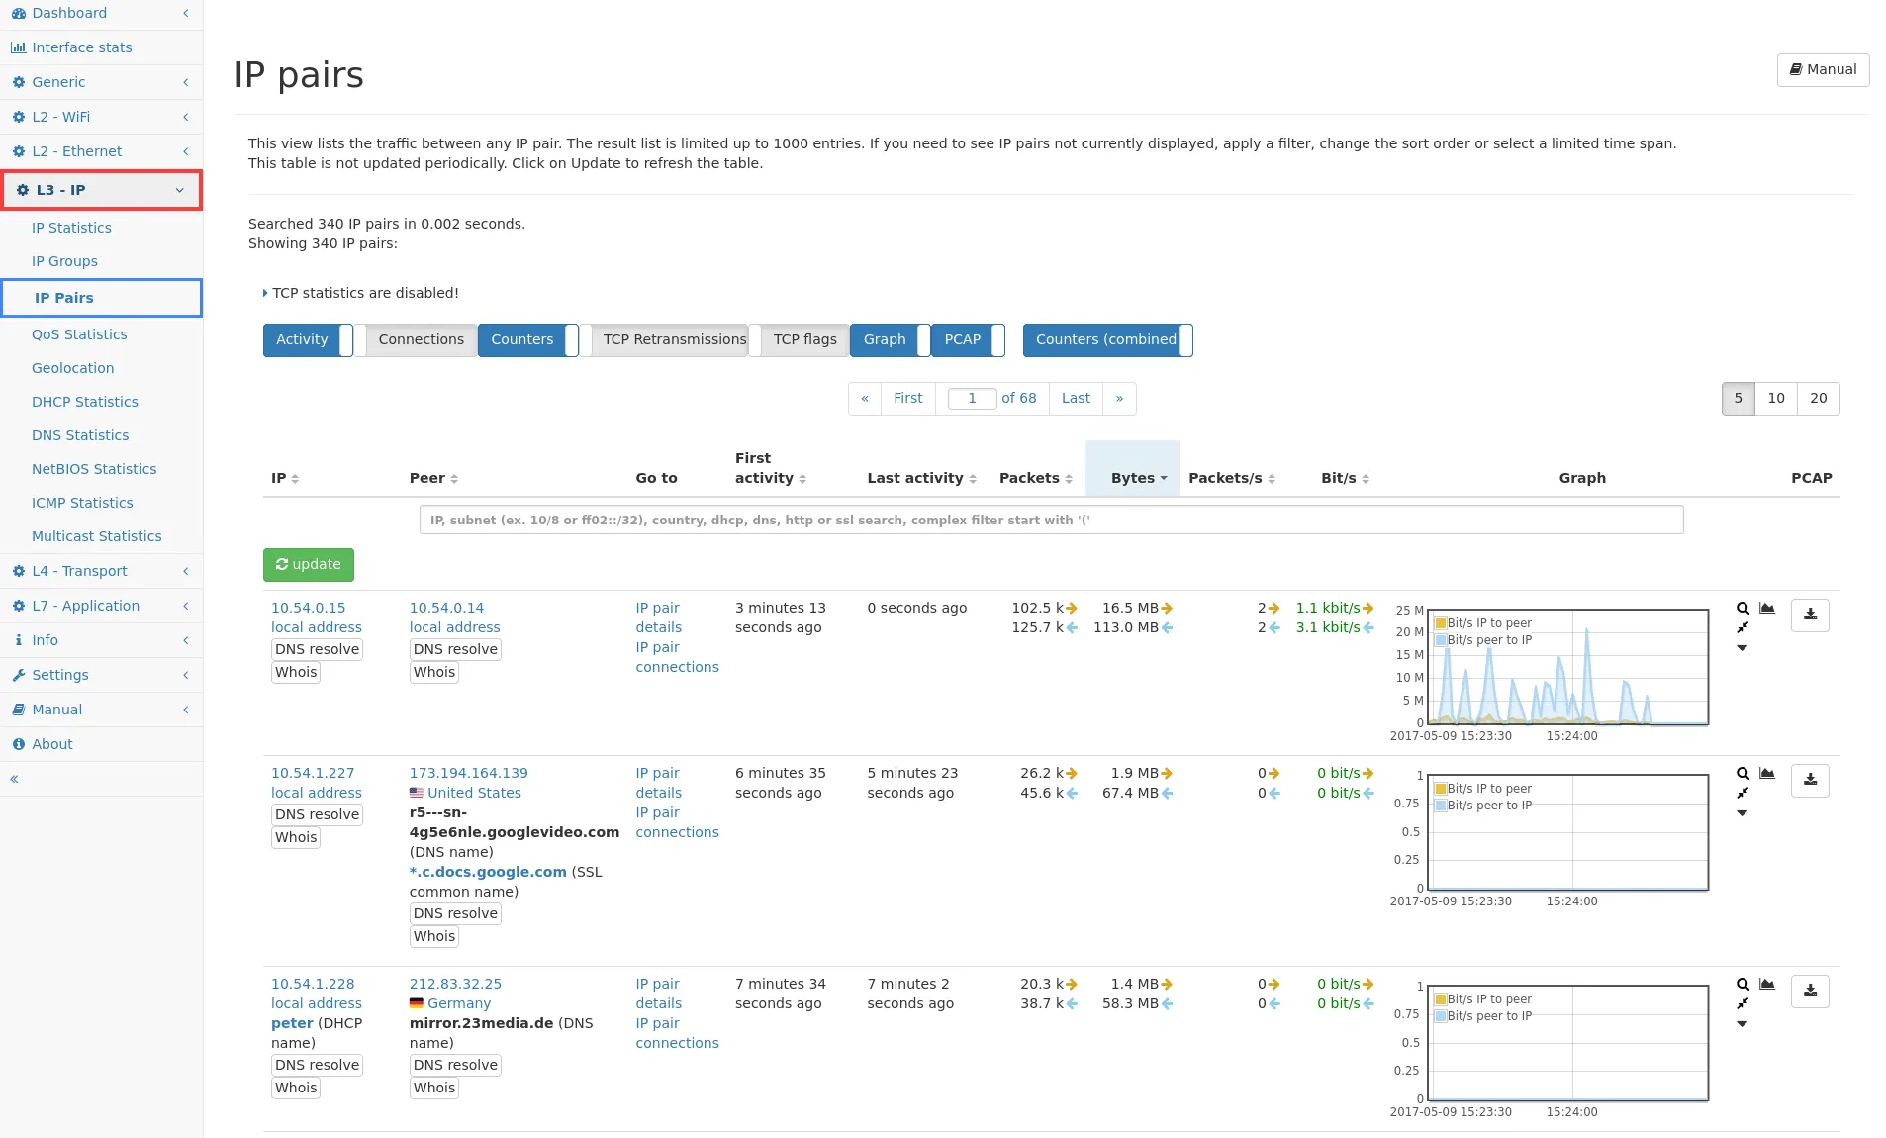Download PCAP for the 10.54.1.228 pair
This screenshot has height=1138, width=1886.
pyautogui.click(x=1809, y=991)
